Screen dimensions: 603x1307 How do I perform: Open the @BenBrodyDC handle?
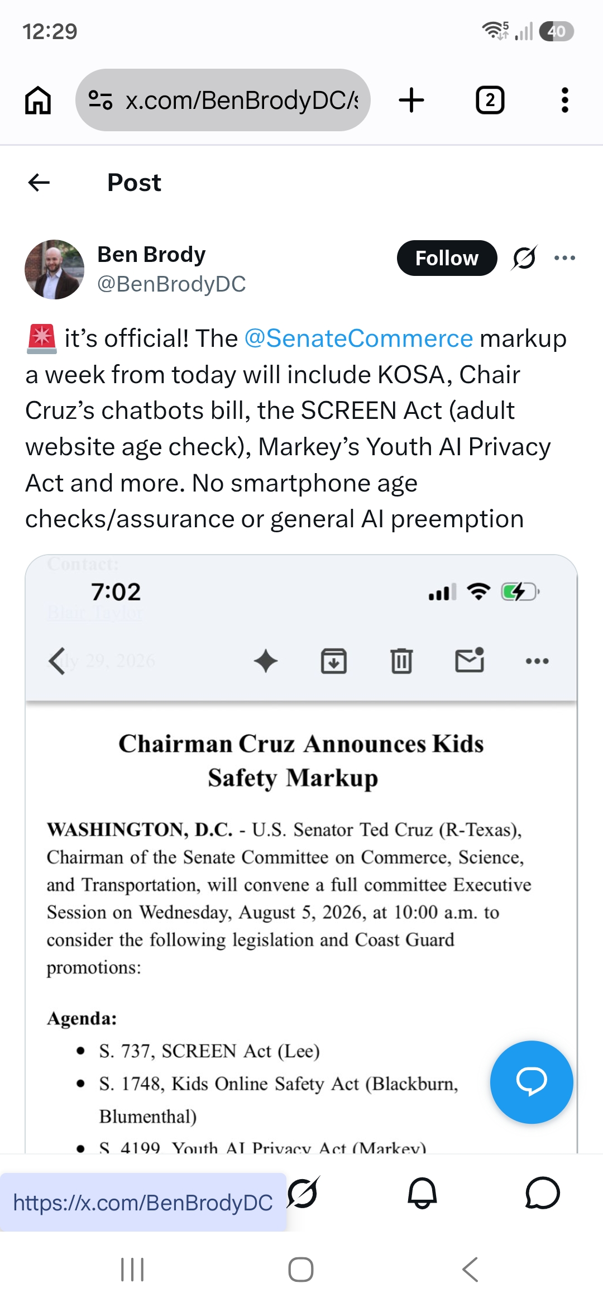coord(171,284)
